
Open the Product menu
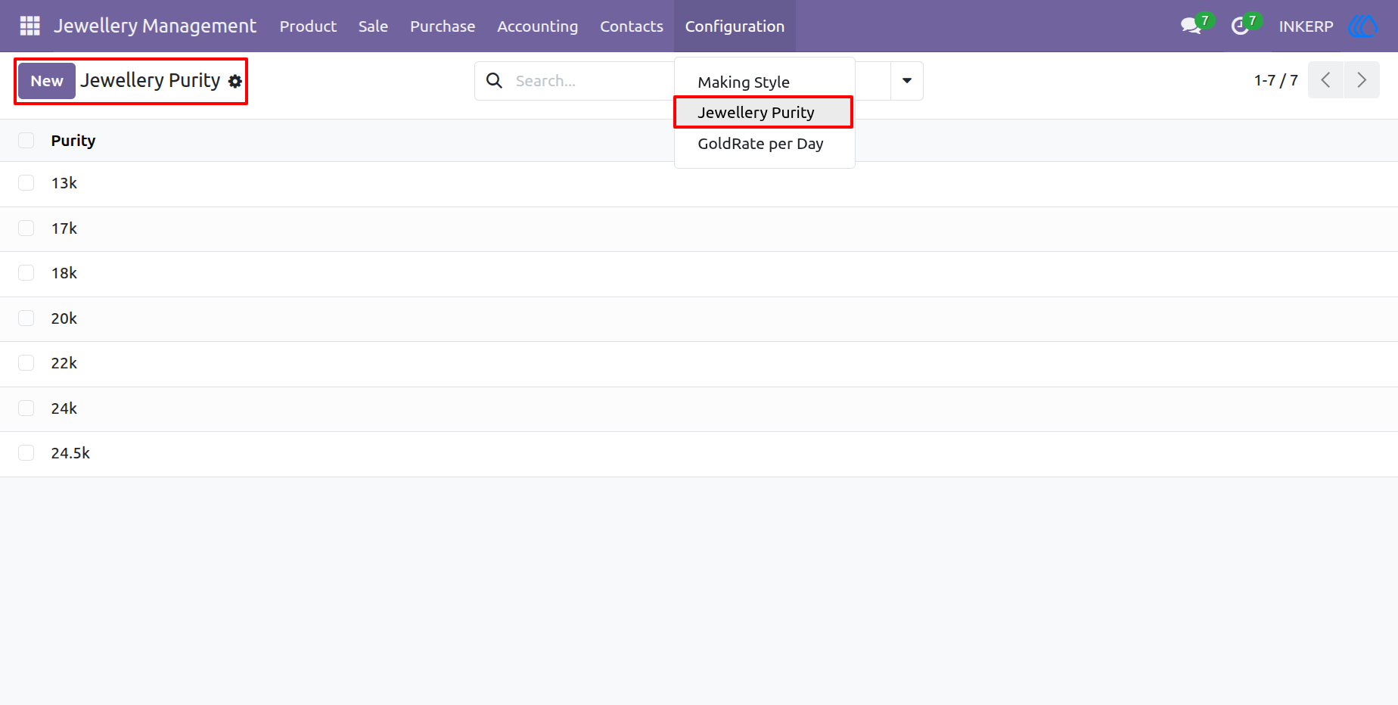[x=308, y=26]
